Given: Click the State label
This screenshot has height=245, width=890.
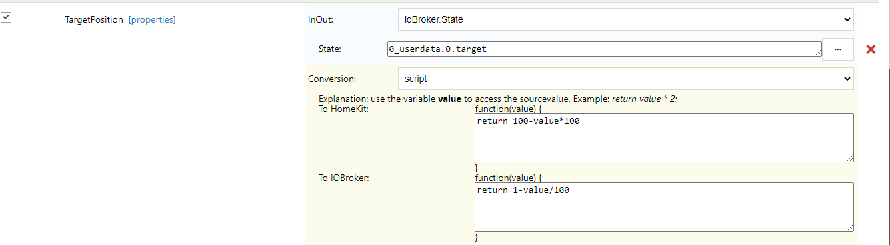Looking at the screenshot, I should pyautogui.click(x=330, y=49).
